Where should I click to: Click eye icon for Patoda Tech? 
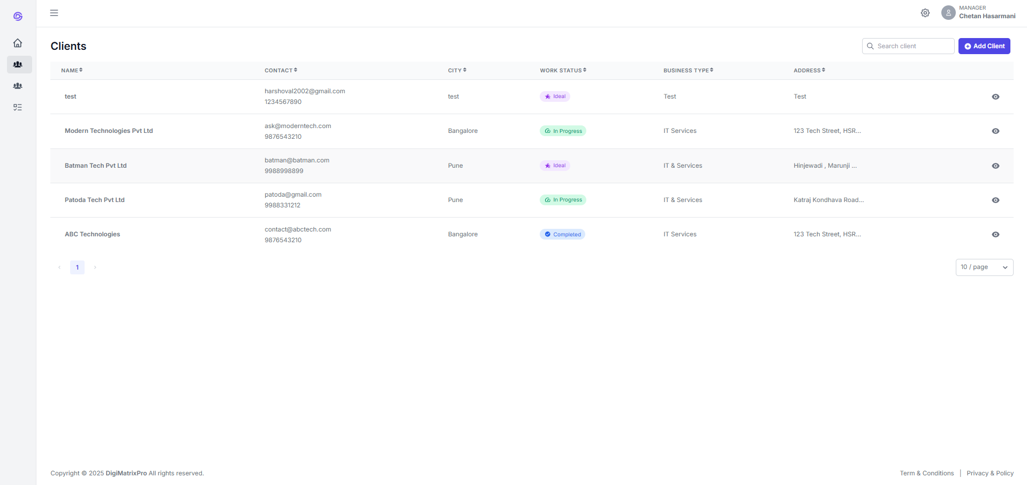pyautogui.click(x=995, y=200)
